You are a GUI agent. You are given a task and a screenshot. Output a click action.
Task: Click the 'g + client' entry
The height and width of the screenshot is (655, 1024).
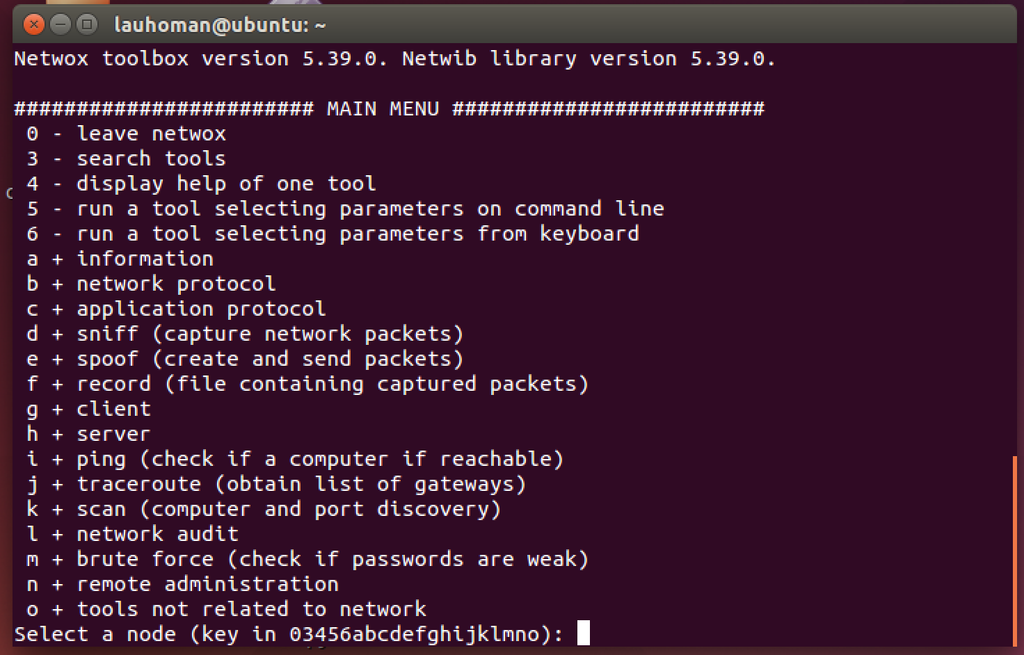88,409
